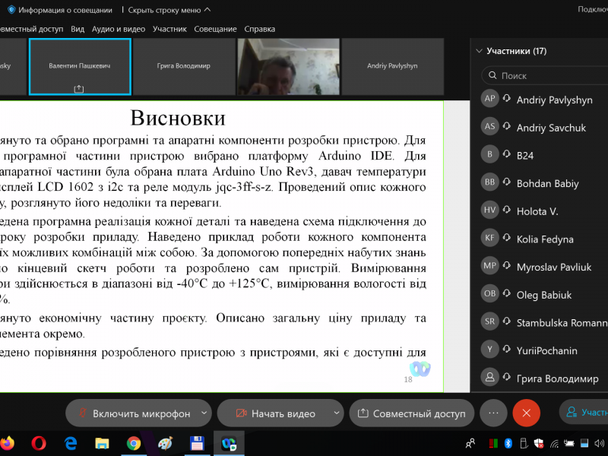Click the red leave meeting X button
This screenshot has width=608, height=456.
tap(526, 413)
